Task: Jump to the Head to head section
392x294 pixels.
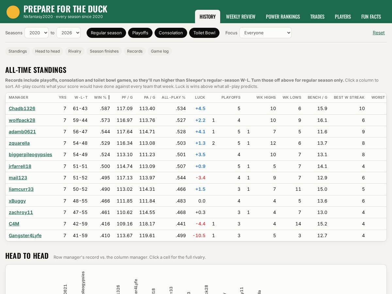Action: [x=47, y=51]
